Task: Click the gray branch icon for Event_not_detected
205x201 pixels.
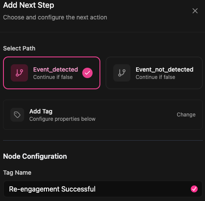Action: 122,73
